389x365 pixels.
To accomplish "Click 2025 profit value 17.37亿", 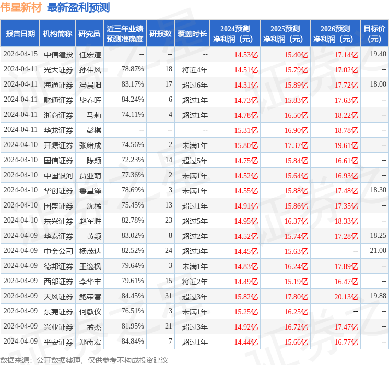I will click(x=296, y=145).
